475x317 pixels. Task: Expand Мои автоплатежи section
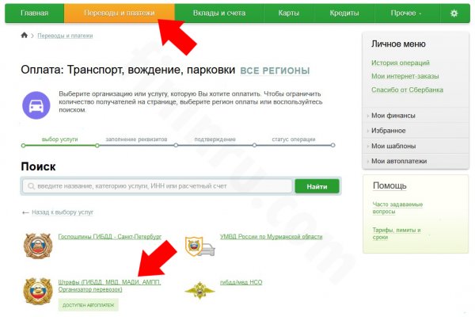(x=398, y=161)
